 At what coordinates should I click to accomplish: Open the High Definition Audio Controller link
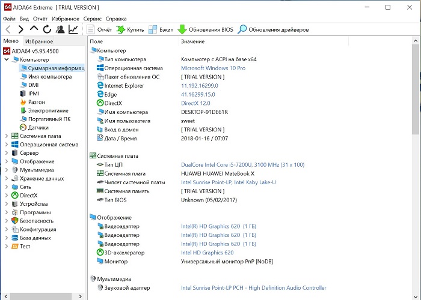point(253,288)
